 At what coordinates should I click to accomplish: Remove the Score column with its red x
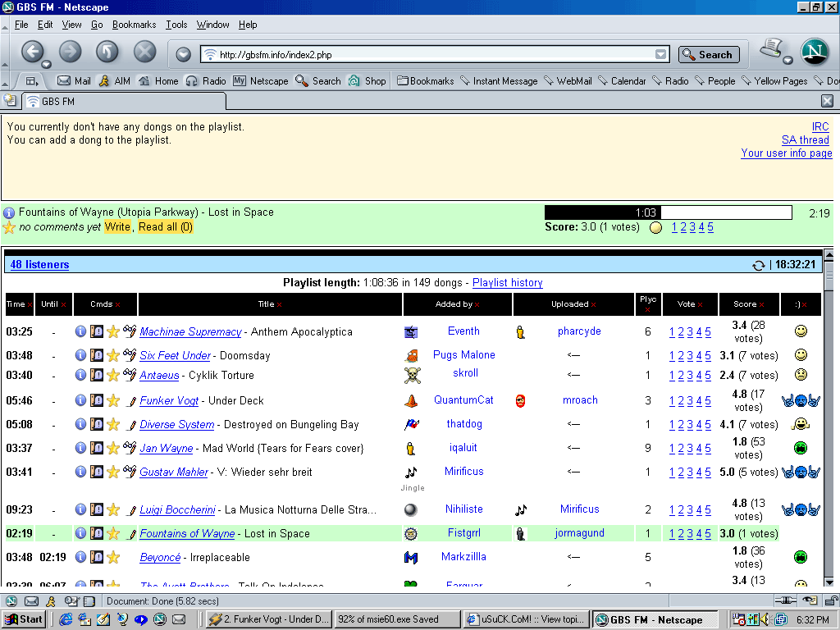(x=761, y=305)
